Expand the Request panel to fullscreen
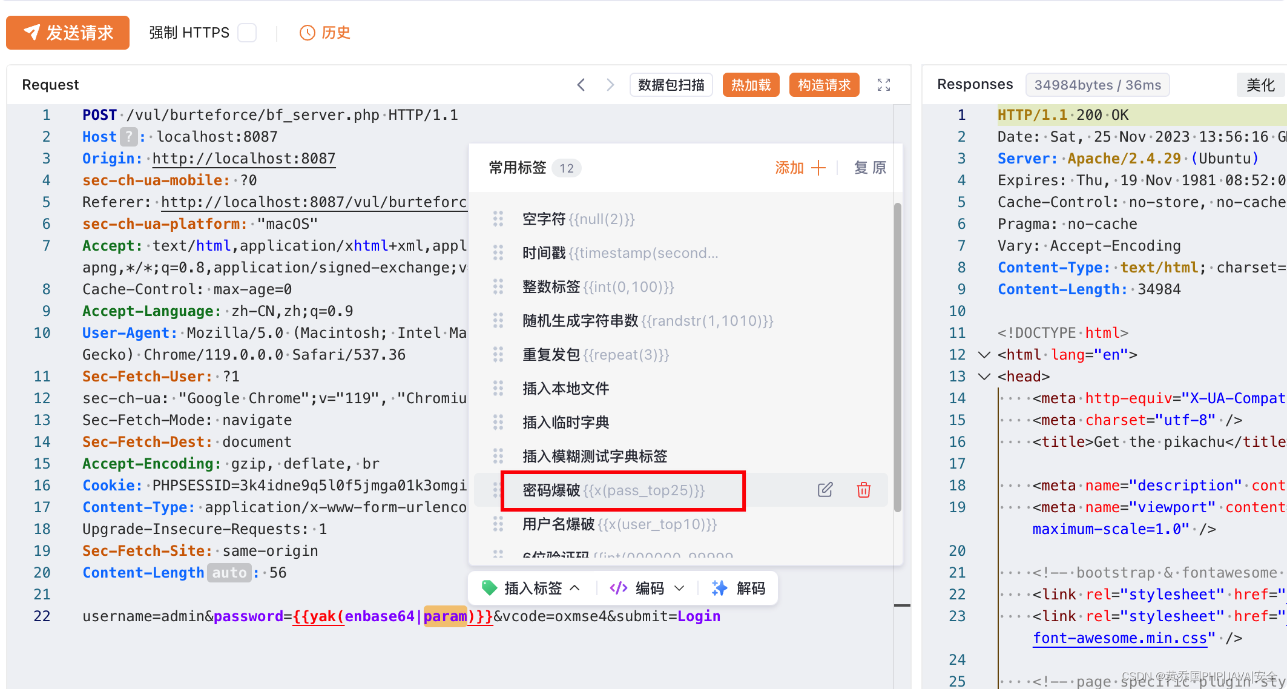 [x=884, y=85]
